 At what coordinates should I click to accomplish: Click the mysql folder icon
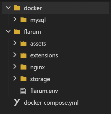(x=23, y=20)
